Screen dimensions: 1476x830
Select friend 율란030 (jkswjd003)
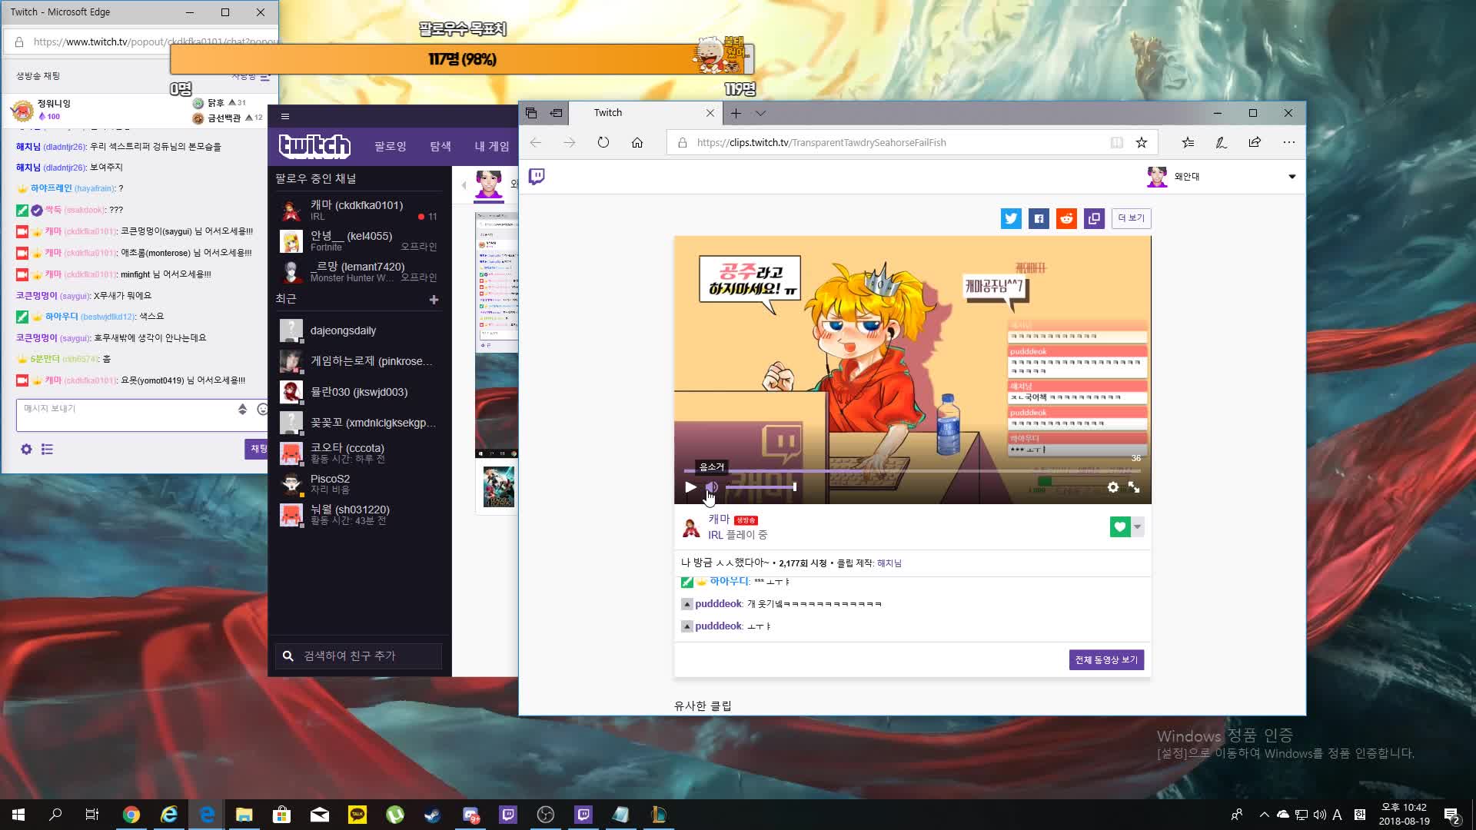(358, 392)
